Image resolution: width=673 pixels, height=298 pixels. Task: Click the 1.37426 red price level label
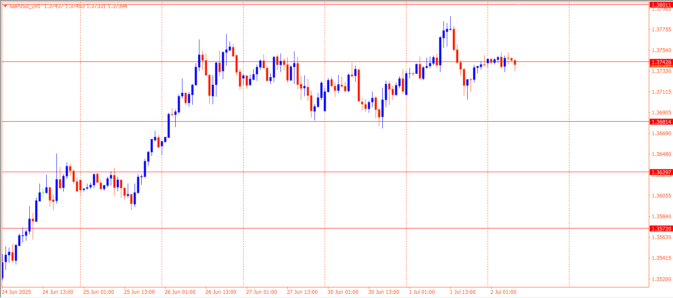tap(661, 62)
